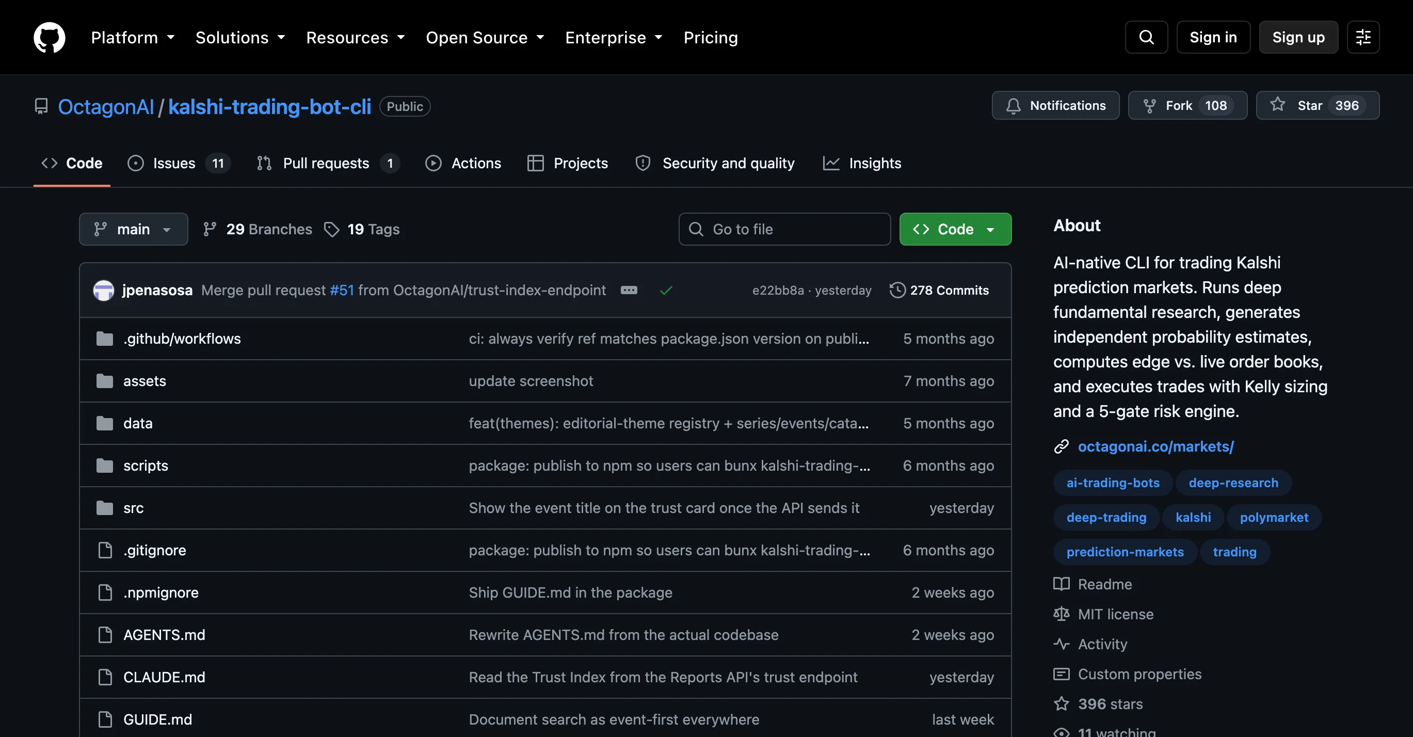Open the 278 Commits history

tap(939, 290)
